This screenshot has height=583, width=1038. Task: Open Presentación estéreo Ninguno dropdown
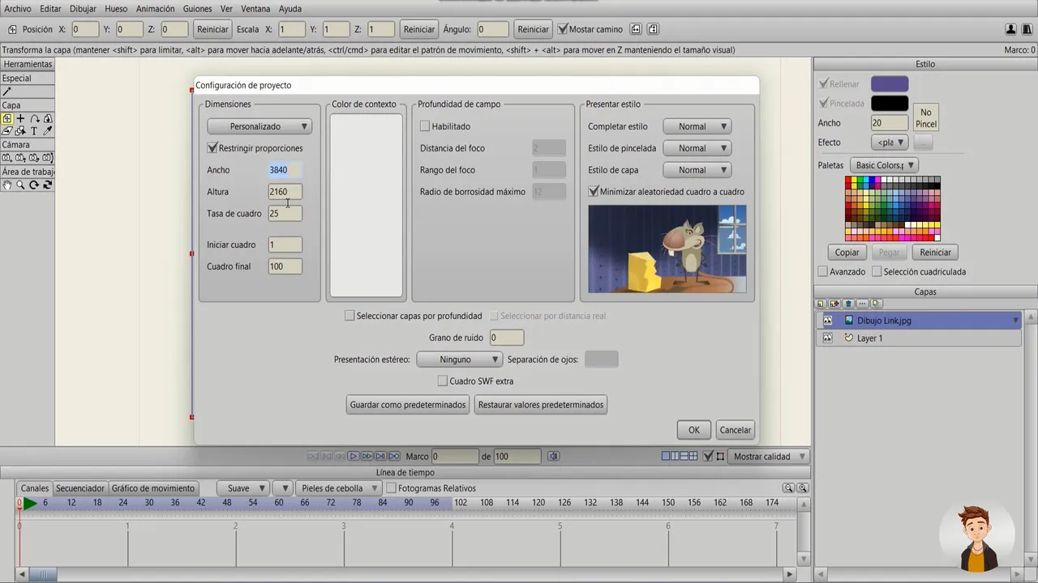tap(460, 360)
